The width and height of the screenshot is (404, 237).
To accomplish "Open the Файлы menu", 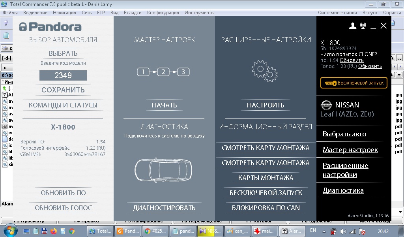I will tap(10, 13).
